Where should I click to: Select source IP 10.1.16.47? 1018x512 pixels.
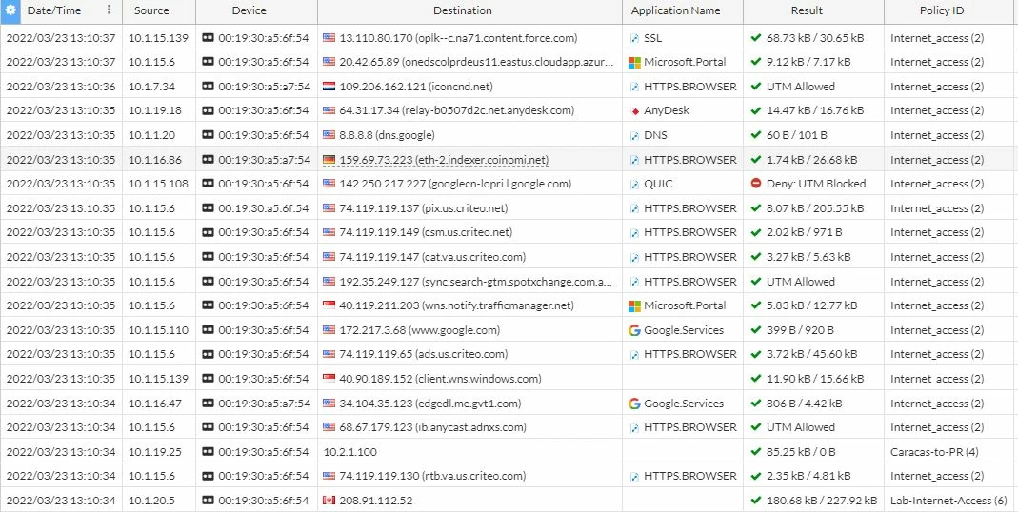click(x=155, y=404)
